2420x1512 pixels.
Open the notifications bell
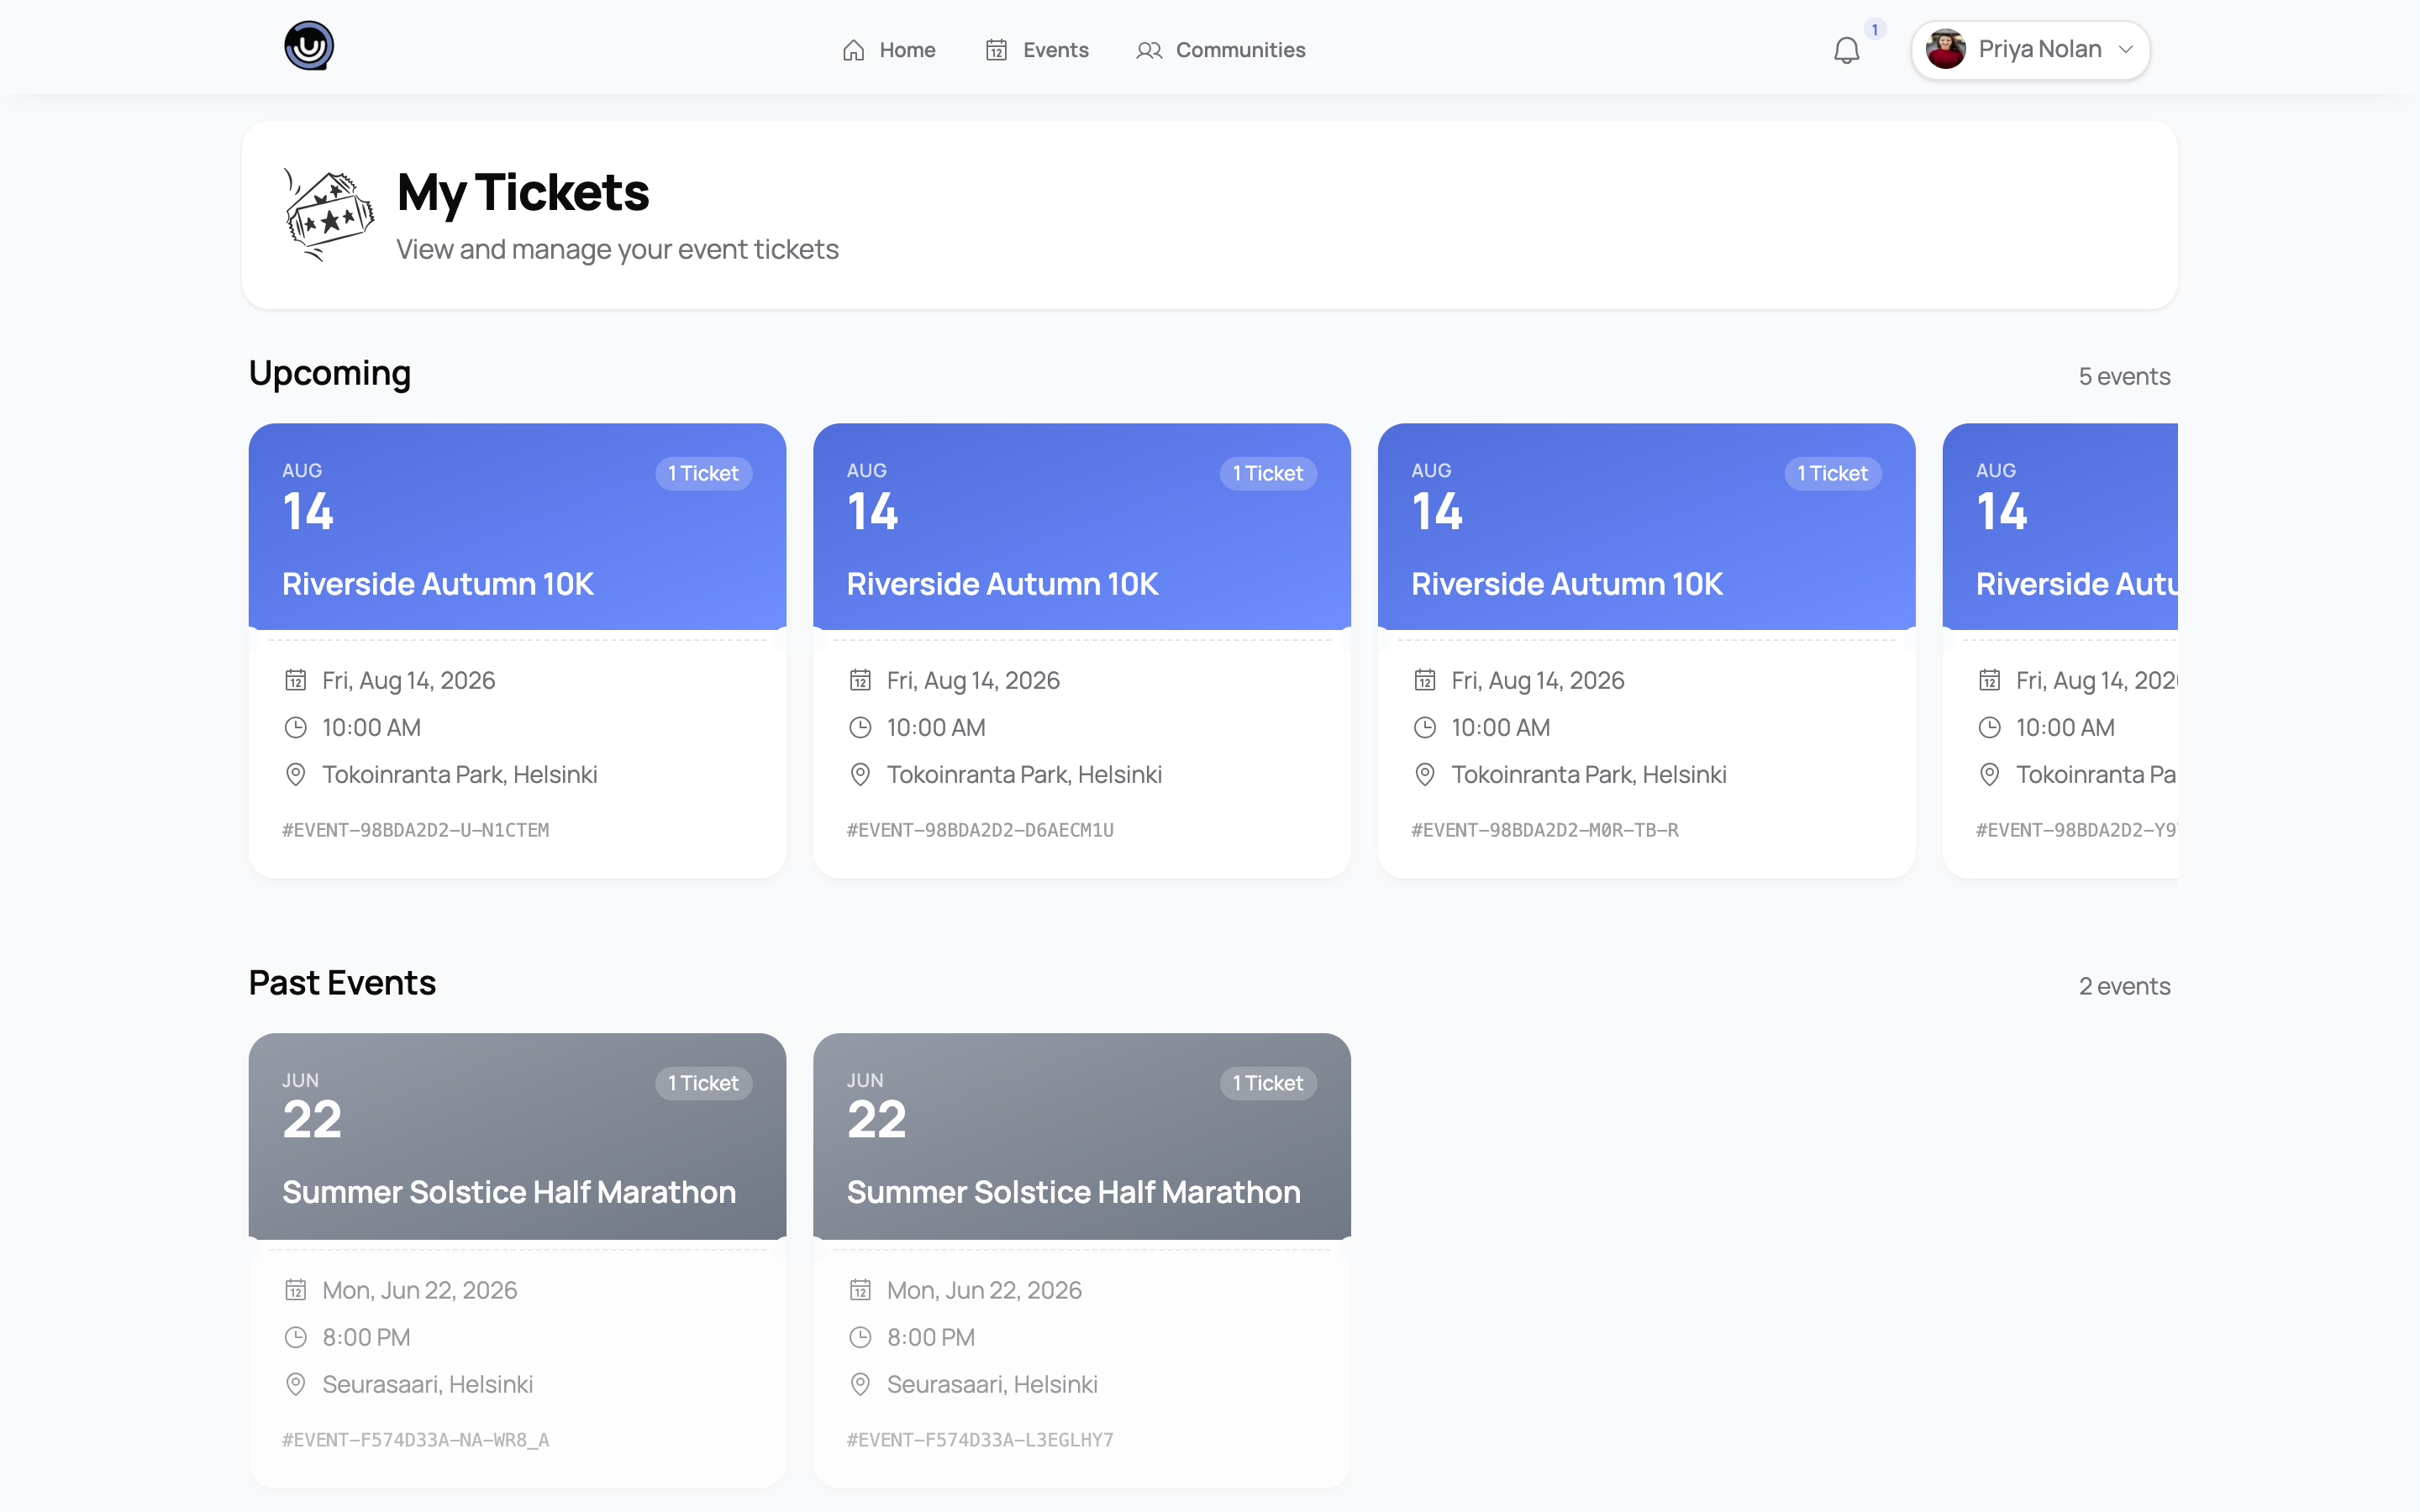point(1846,50)
